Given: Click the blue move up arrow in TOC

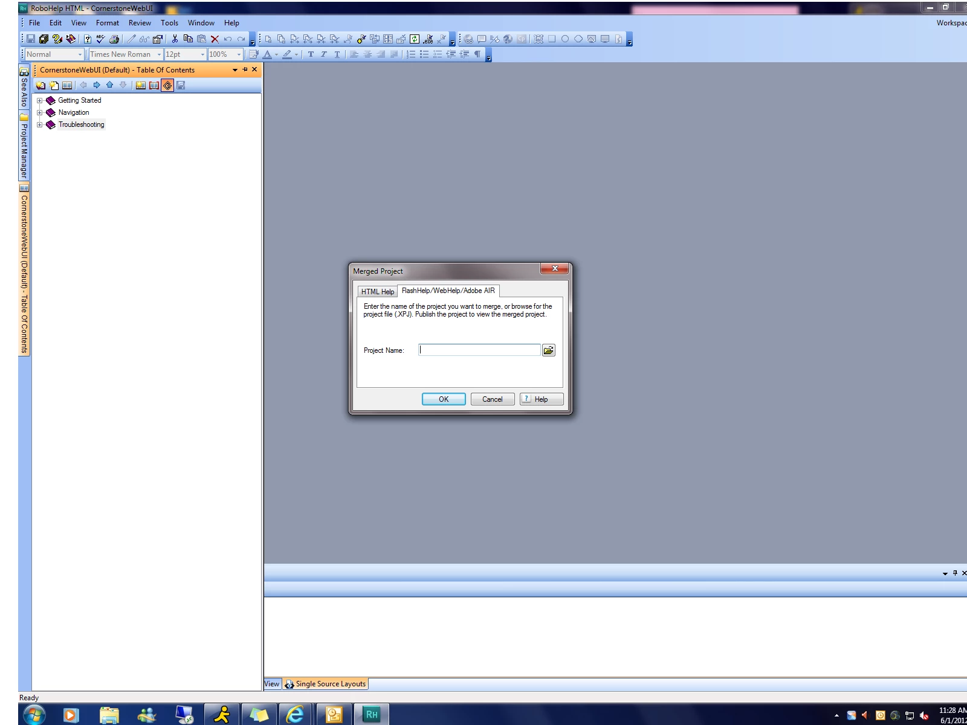Looking at the screenshot, I should 110,85.
